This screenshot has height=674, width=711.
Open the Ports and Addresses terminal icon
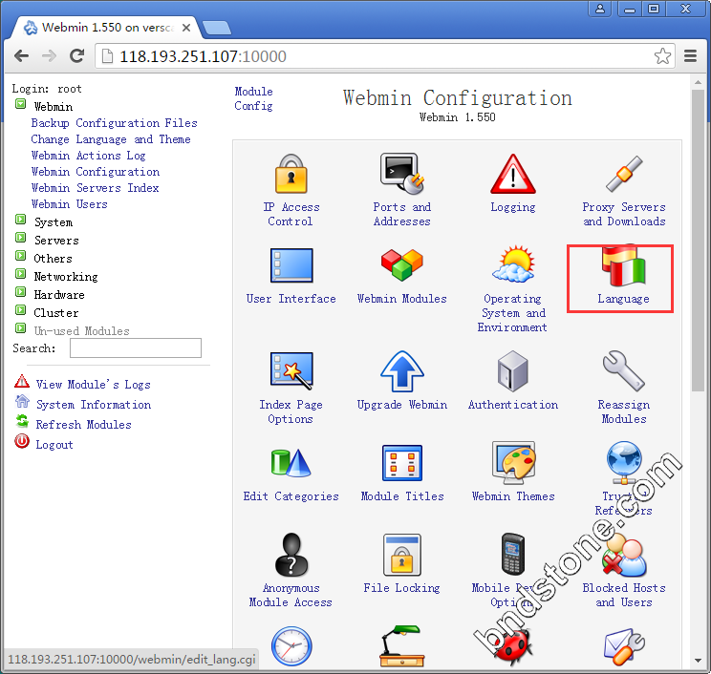tap(401, 175)
